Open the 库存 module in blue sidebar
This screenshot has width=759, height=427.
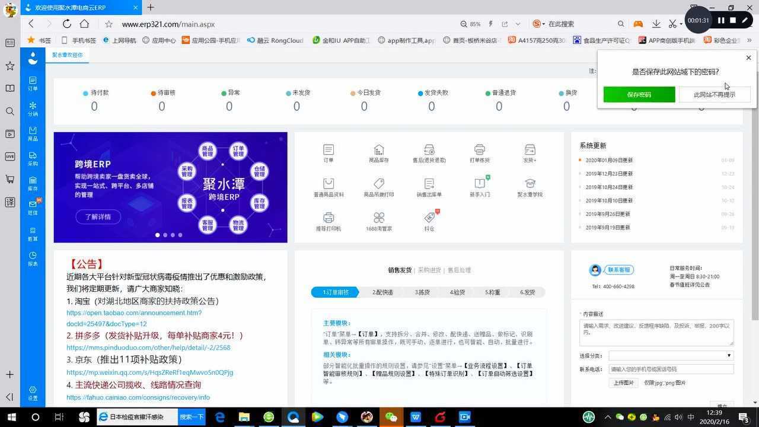point(33,183)
